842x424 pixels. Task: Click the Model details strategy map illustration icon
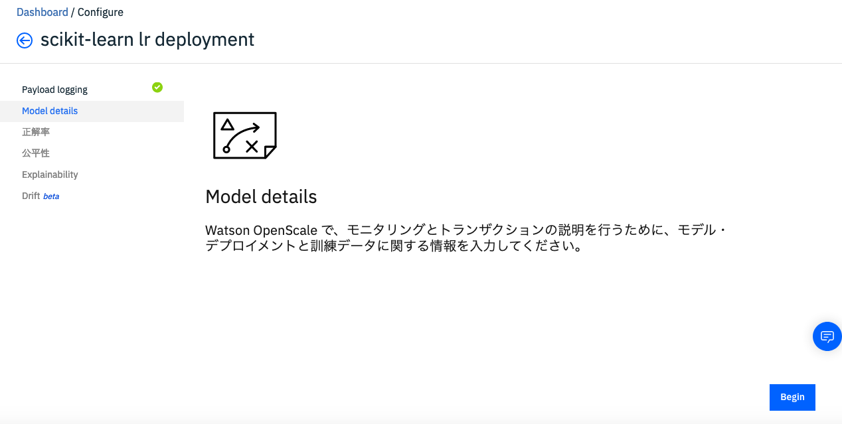244,135
